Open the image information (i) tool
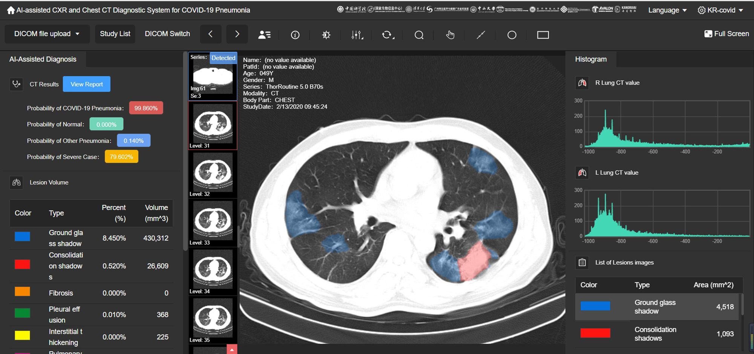This screenshot has width=754, height=354. (x=295, y=35)
